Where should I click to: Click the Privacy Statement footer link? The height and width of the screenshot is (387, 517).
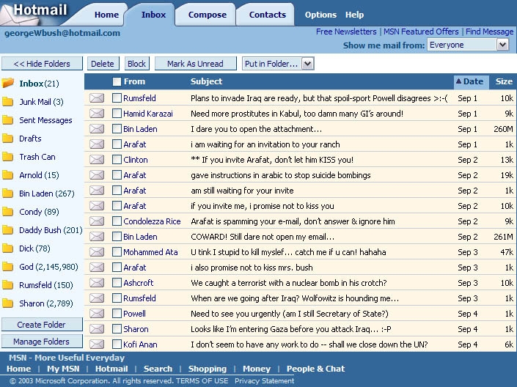click(x=264, y=380)
